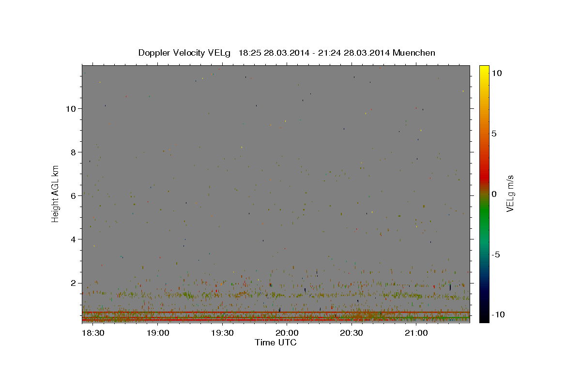Viewport: 581px width, 387px height.
Task: Click the 18:30 time tick label
Action: click(92, 333)
